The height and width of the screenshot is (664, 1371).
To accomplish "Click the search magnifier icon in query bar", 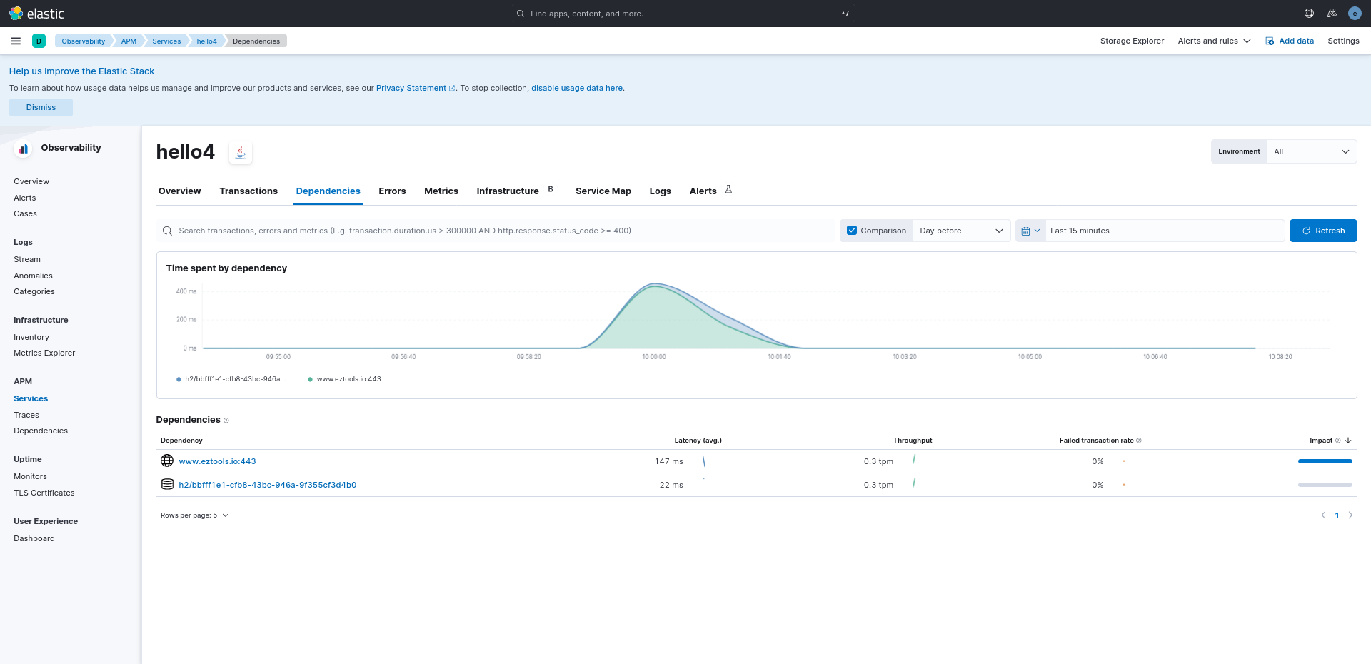I will [167, 231].
